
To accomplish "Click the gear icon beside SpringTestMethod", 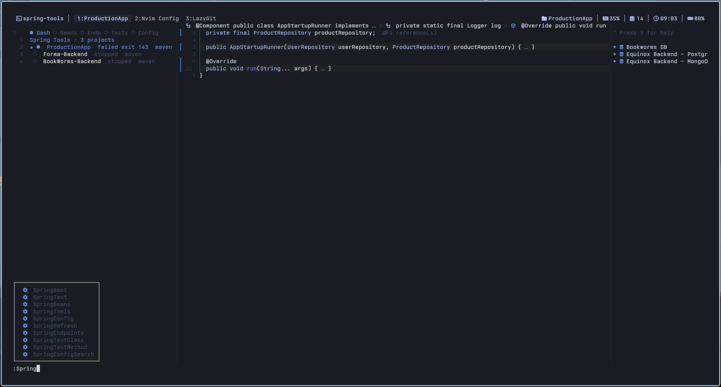I will tap(25, 347).
